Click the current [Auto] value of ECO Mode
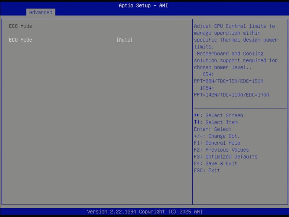The height and width of the screenshot is (217, 289). [x=124, y=40]
